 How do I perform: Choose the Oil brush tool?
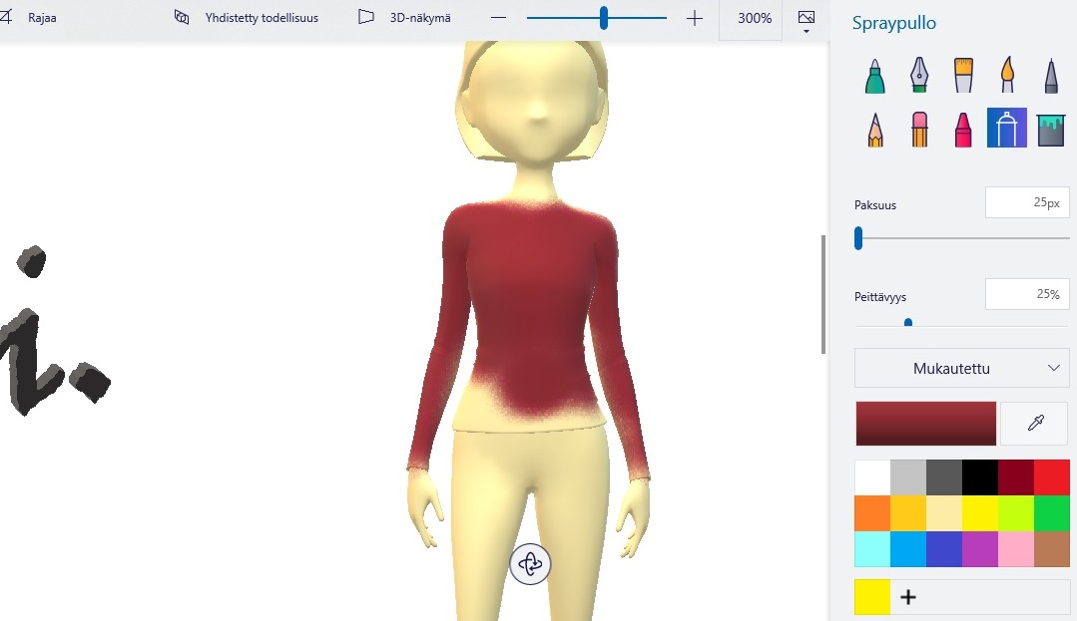[x=963, y=76]
